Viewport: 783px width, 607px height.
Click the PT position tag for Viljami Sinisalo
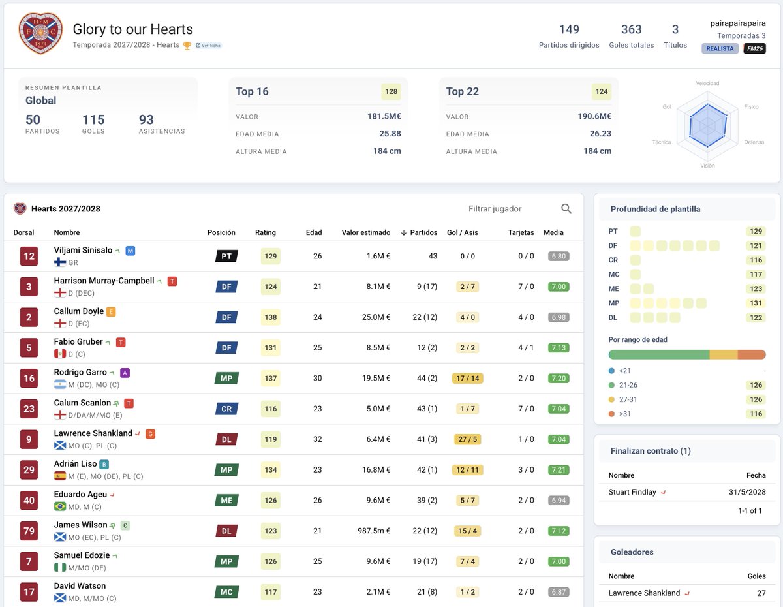[x=226, y=257]
